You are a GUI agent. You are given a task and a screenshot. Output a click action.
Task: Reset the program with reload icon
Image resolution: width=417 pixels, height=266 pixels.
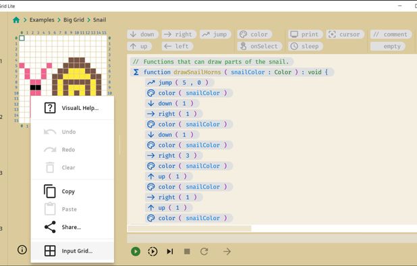click(x=204, y=251)
